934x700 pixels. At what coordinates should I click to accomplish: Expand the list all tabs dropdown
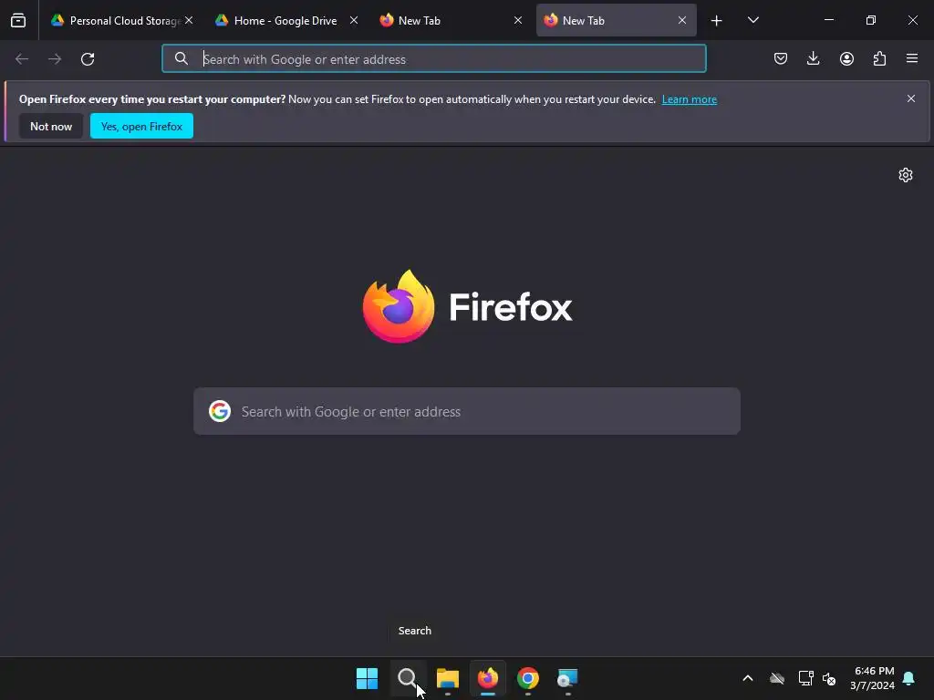752,20
